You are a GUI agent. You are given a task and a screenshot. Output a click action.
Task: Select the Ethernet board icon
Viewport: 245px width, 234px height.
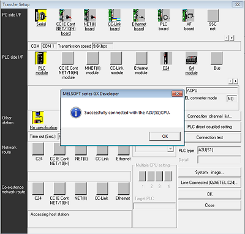click(139, 15)
